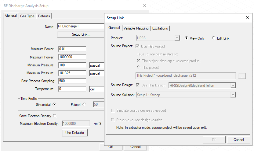254x151 pixels.
Task: Click the Minimum Pressure value field
Action: point(72,65)
